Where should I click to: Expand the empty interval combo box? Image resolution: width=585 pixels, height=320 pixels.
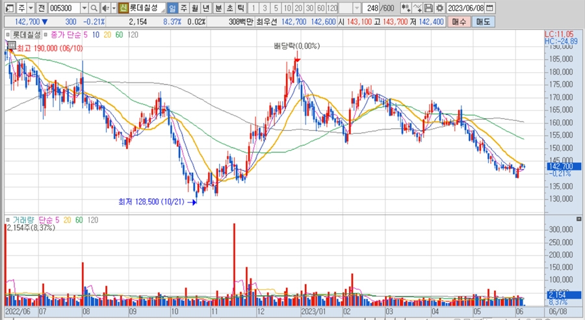pos(356,8)
